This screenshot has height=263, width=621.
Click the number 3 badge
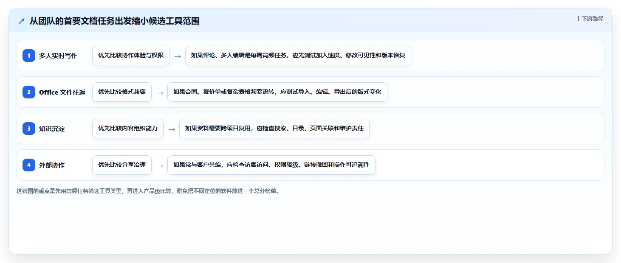[x=29, y=129]
